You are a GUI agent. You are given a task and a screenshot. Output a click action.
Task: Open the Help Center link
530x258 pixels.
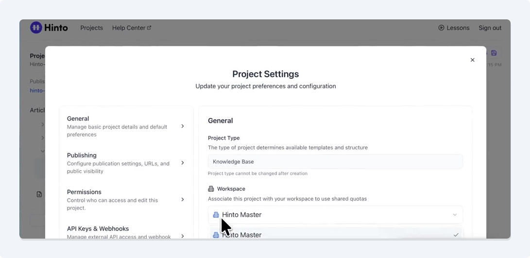129,28
